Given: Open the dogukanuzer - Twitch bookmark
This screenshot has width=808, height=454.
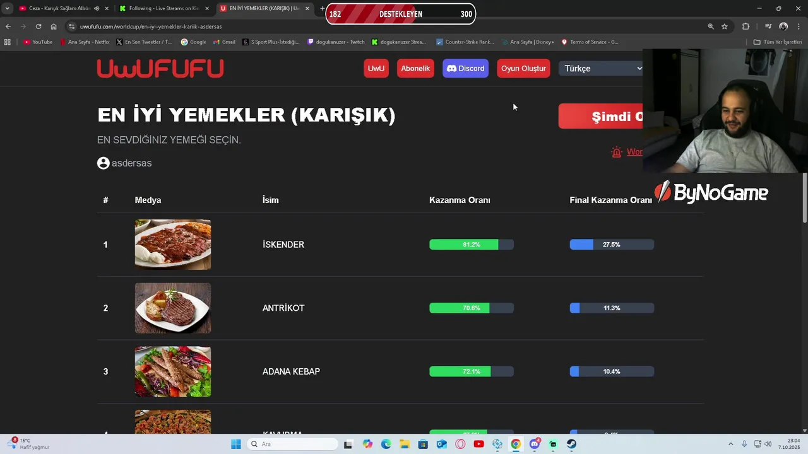Looking at the screenshot, I should [x=336, y=42].
